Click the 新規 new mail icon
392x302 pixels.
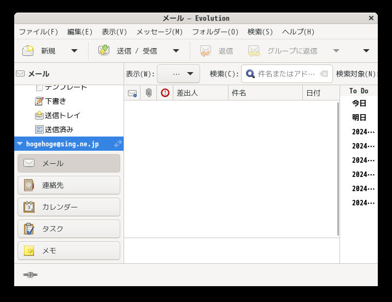click(x=28, y=51)
